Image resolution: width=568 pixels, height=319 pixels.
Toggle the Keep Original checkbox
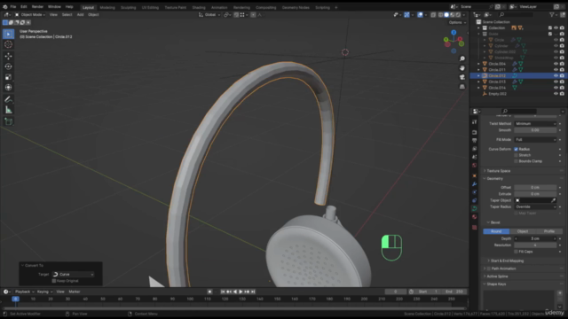pyautogui.click(x=54, y=281)
